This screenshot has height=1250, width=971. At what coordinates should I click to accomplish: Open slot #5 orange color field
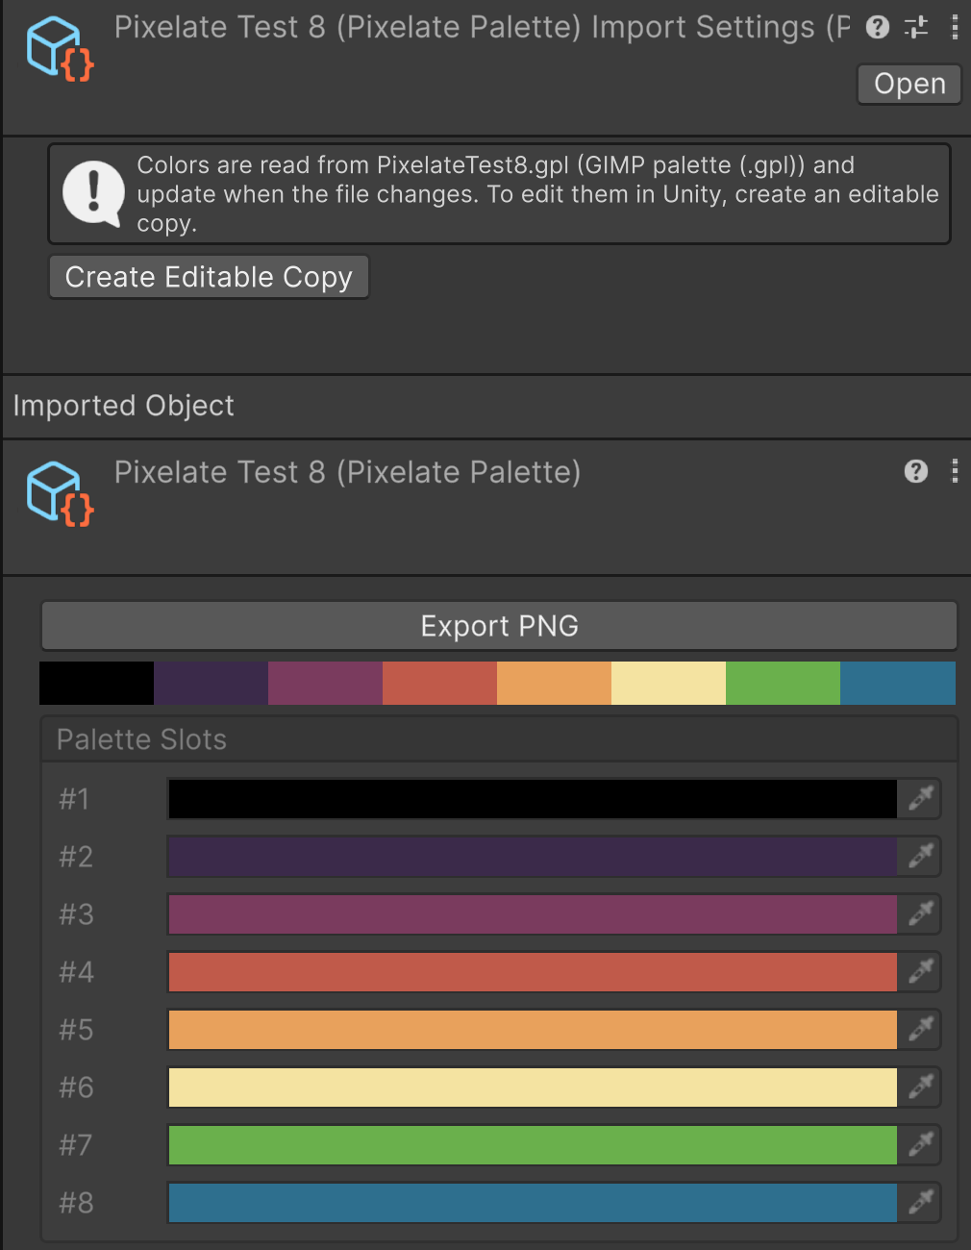coord(533,1030)
